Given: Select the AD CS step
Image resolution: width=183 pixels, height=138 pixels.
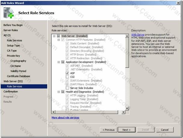Looking at the screenshot, I should (7, 35).
